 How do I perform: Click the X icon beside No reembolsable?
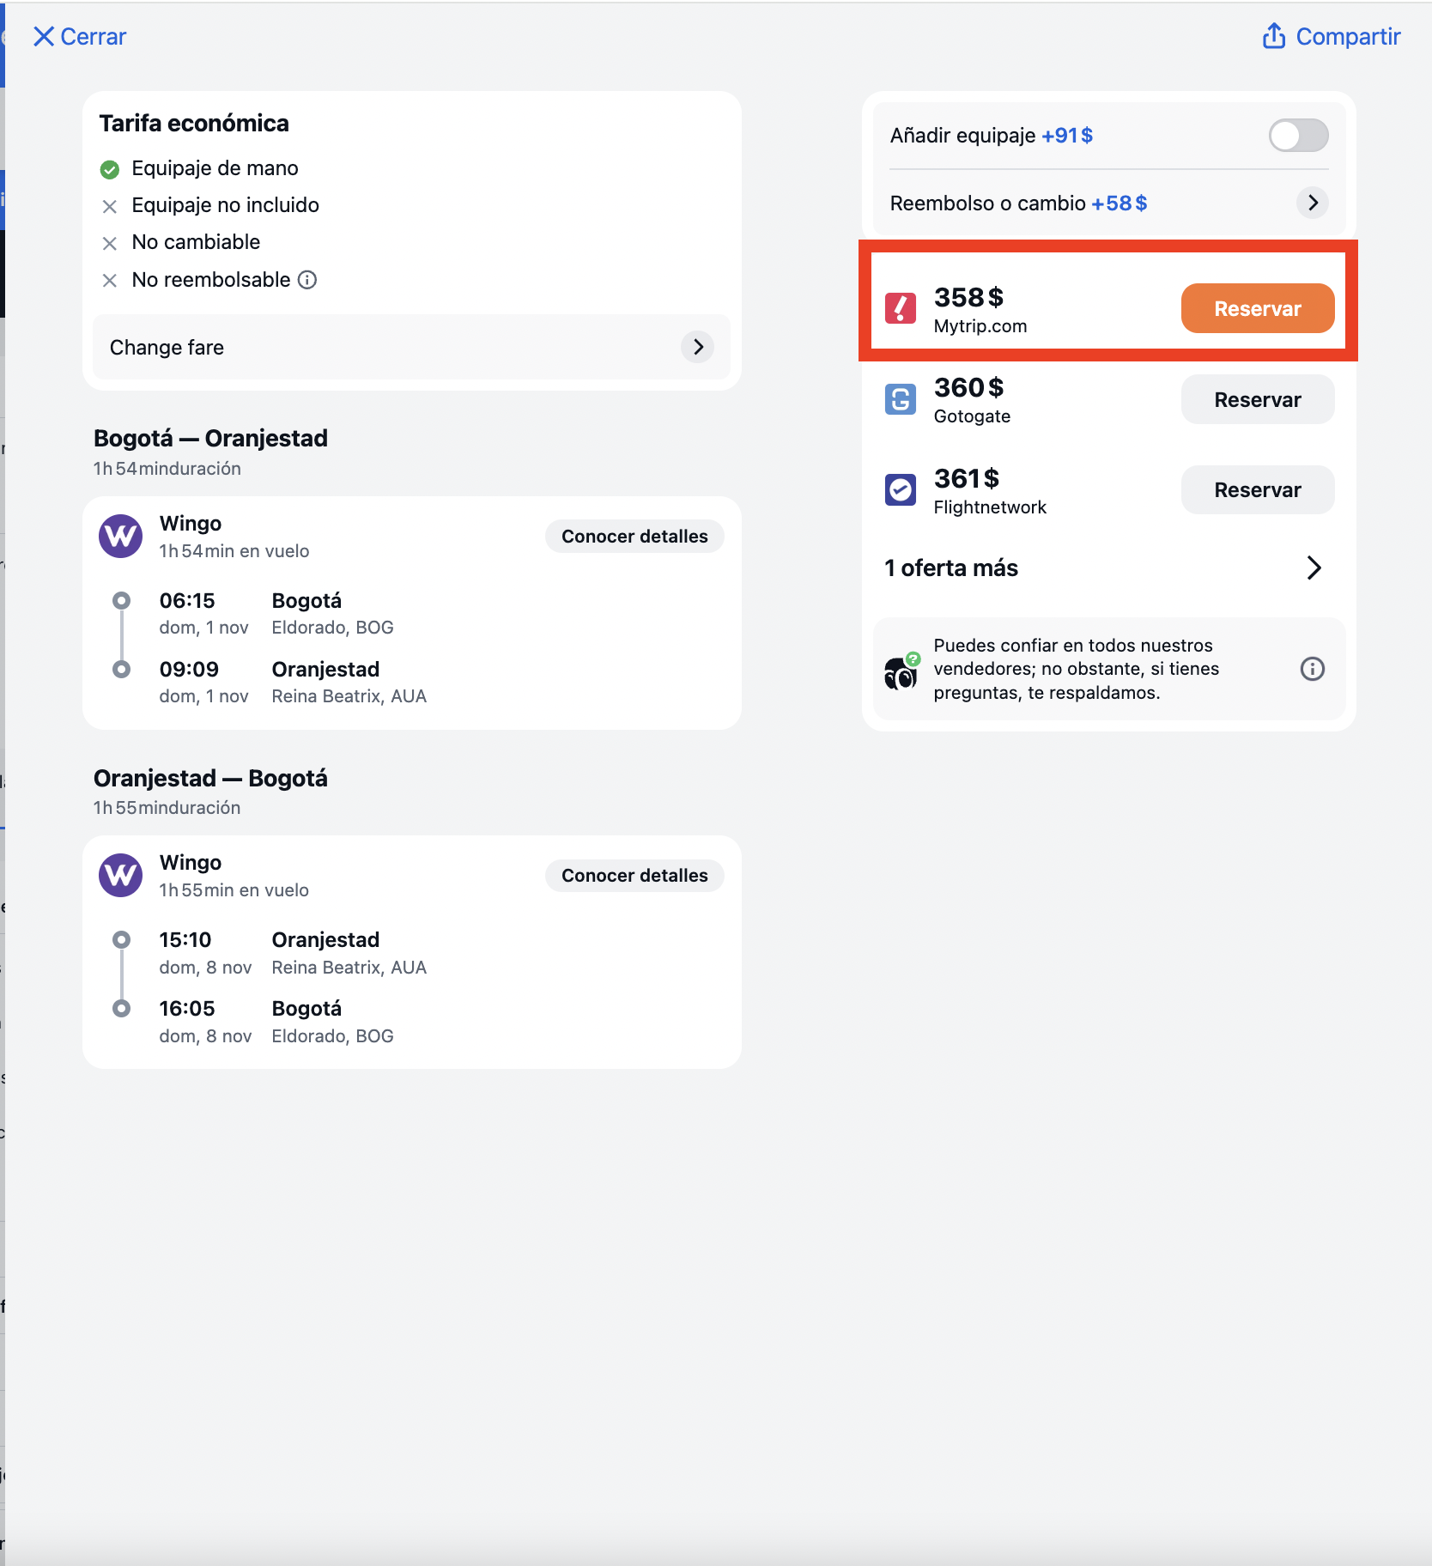coord(110,281)
